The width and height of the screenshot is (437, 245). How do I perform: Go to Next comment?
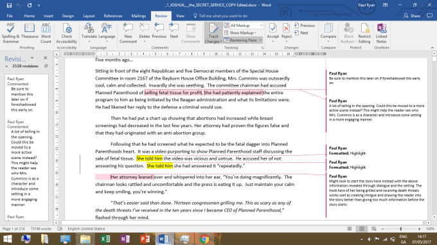(174, 31)
